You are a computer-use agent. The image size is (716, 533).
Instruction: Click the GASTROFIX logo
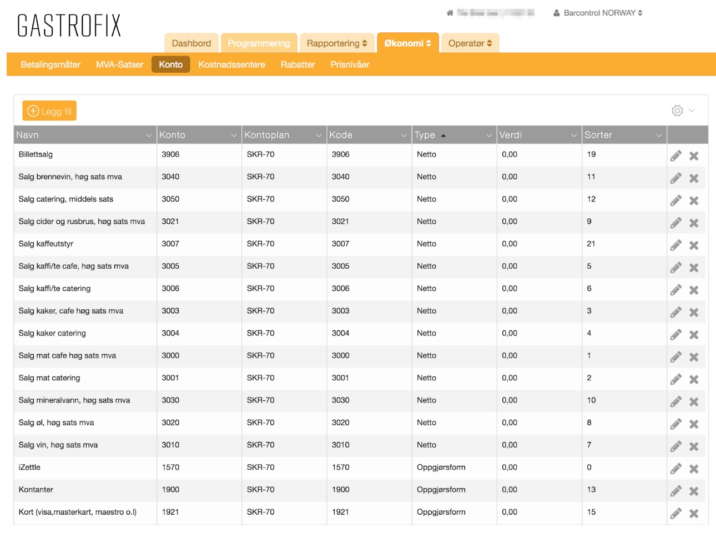pos(69,26)
